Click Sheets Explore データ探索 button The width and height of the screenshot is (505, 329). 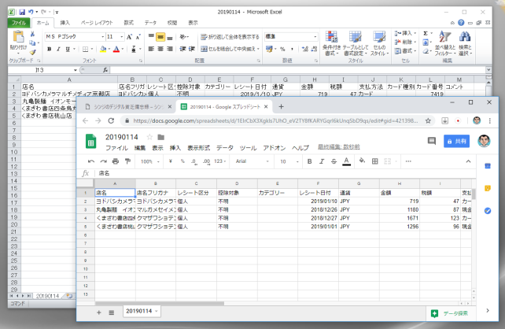point(450,313)
